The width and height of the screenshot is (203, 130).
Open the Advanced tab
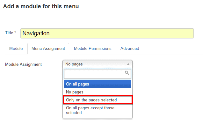pyautogui.click(x=130, y=49)
